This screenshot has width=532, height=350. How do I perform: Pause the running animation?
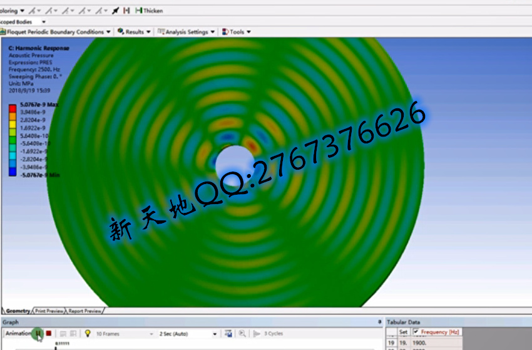[38, 333]
